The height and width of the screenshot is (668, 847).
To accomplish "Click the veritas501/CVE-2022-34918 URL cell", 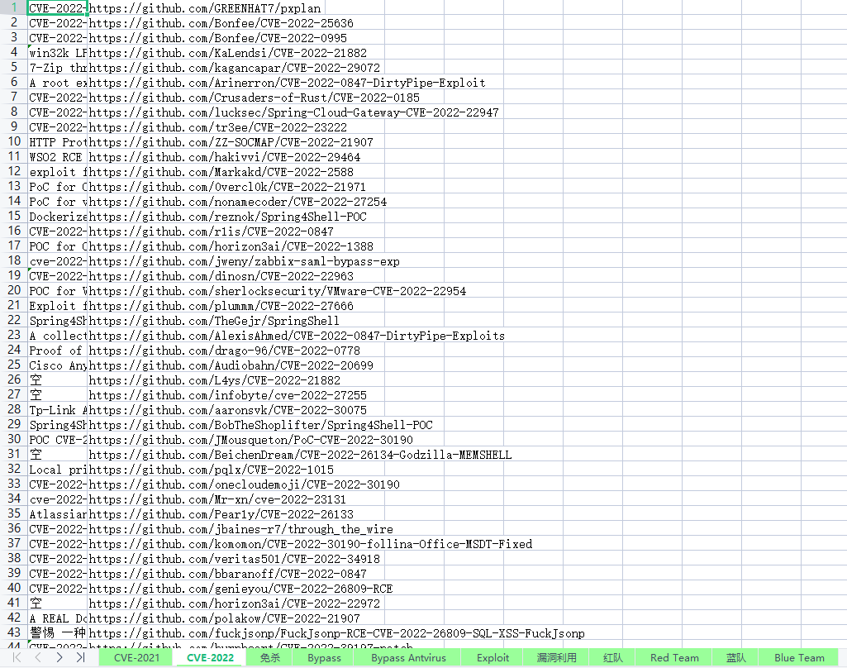I will (236, 558).
